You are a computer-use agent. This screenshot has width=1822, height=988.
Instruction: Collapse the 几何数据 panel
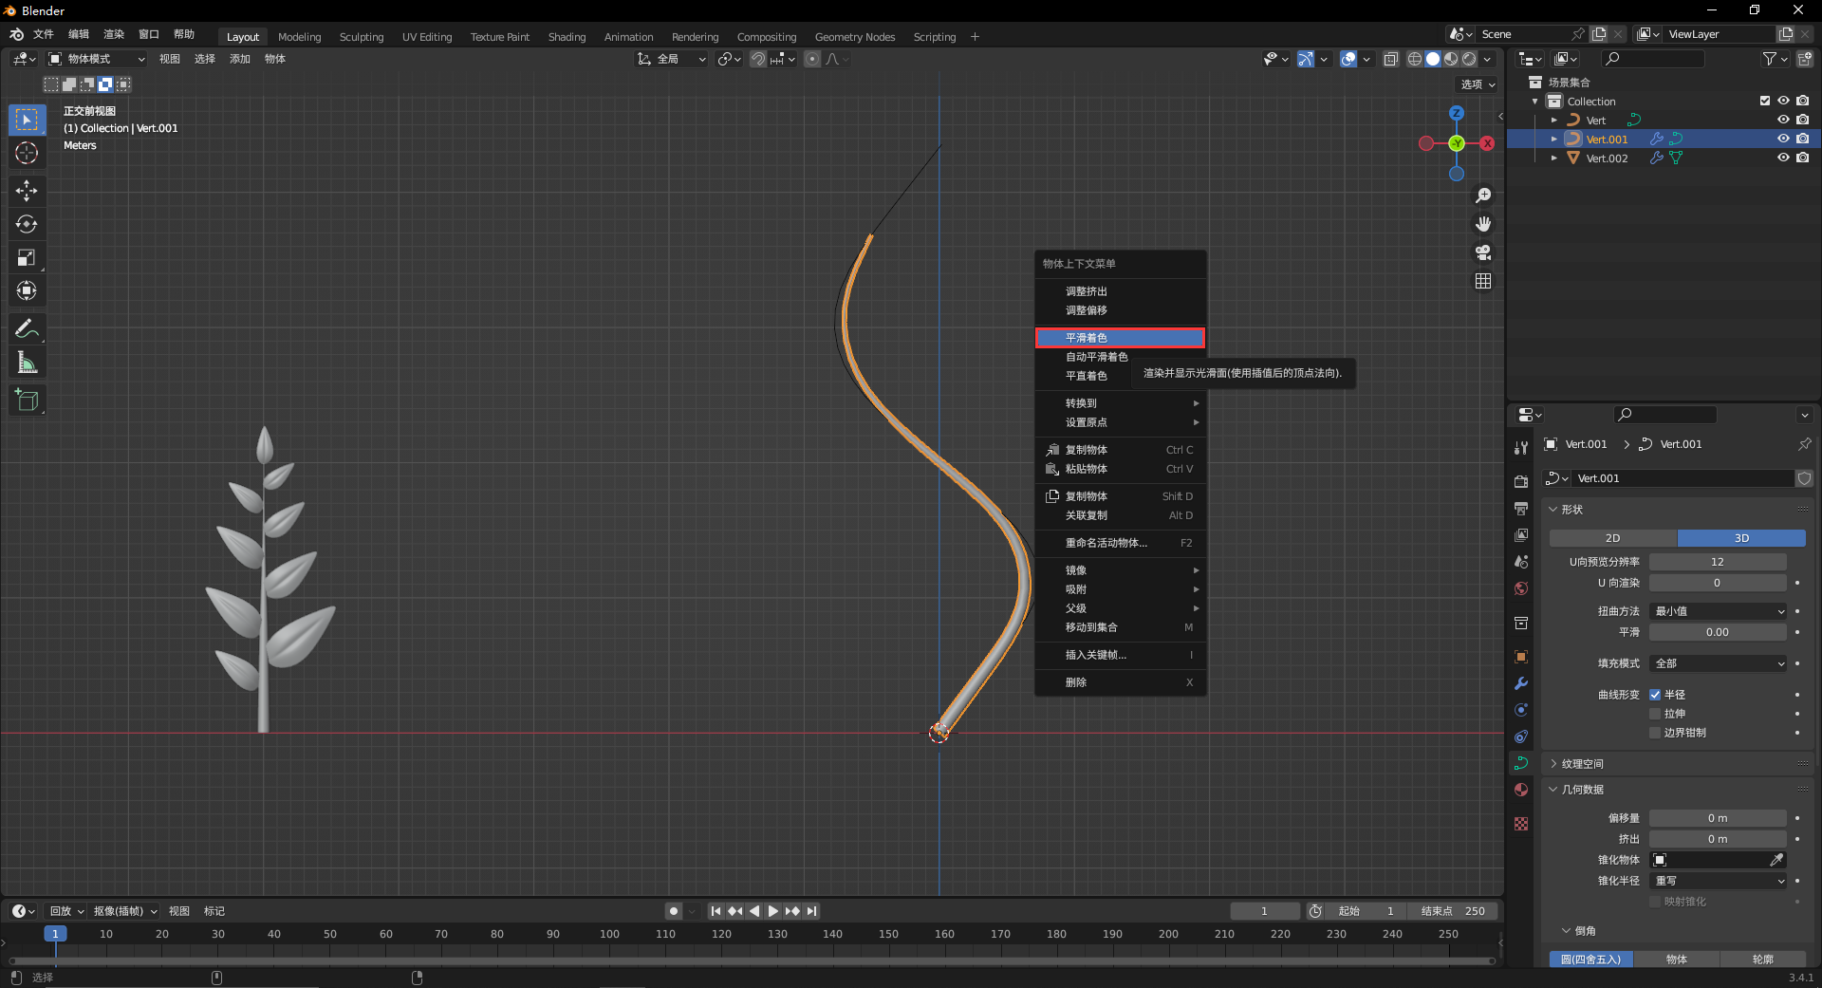tap(1582, 790)
